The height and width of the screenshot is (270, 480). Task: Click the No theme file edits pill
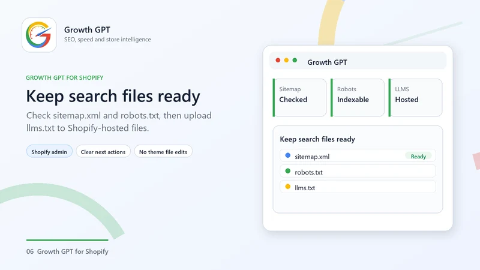coord(163,152)
